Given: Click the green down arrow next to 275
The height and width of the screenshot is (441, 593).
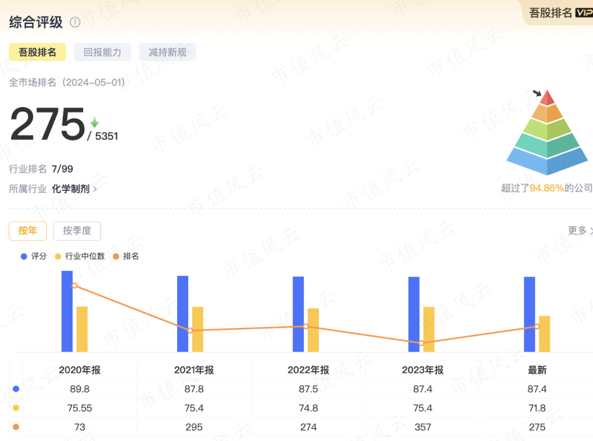Looking at the screenshot, I should tap(94, 122).
